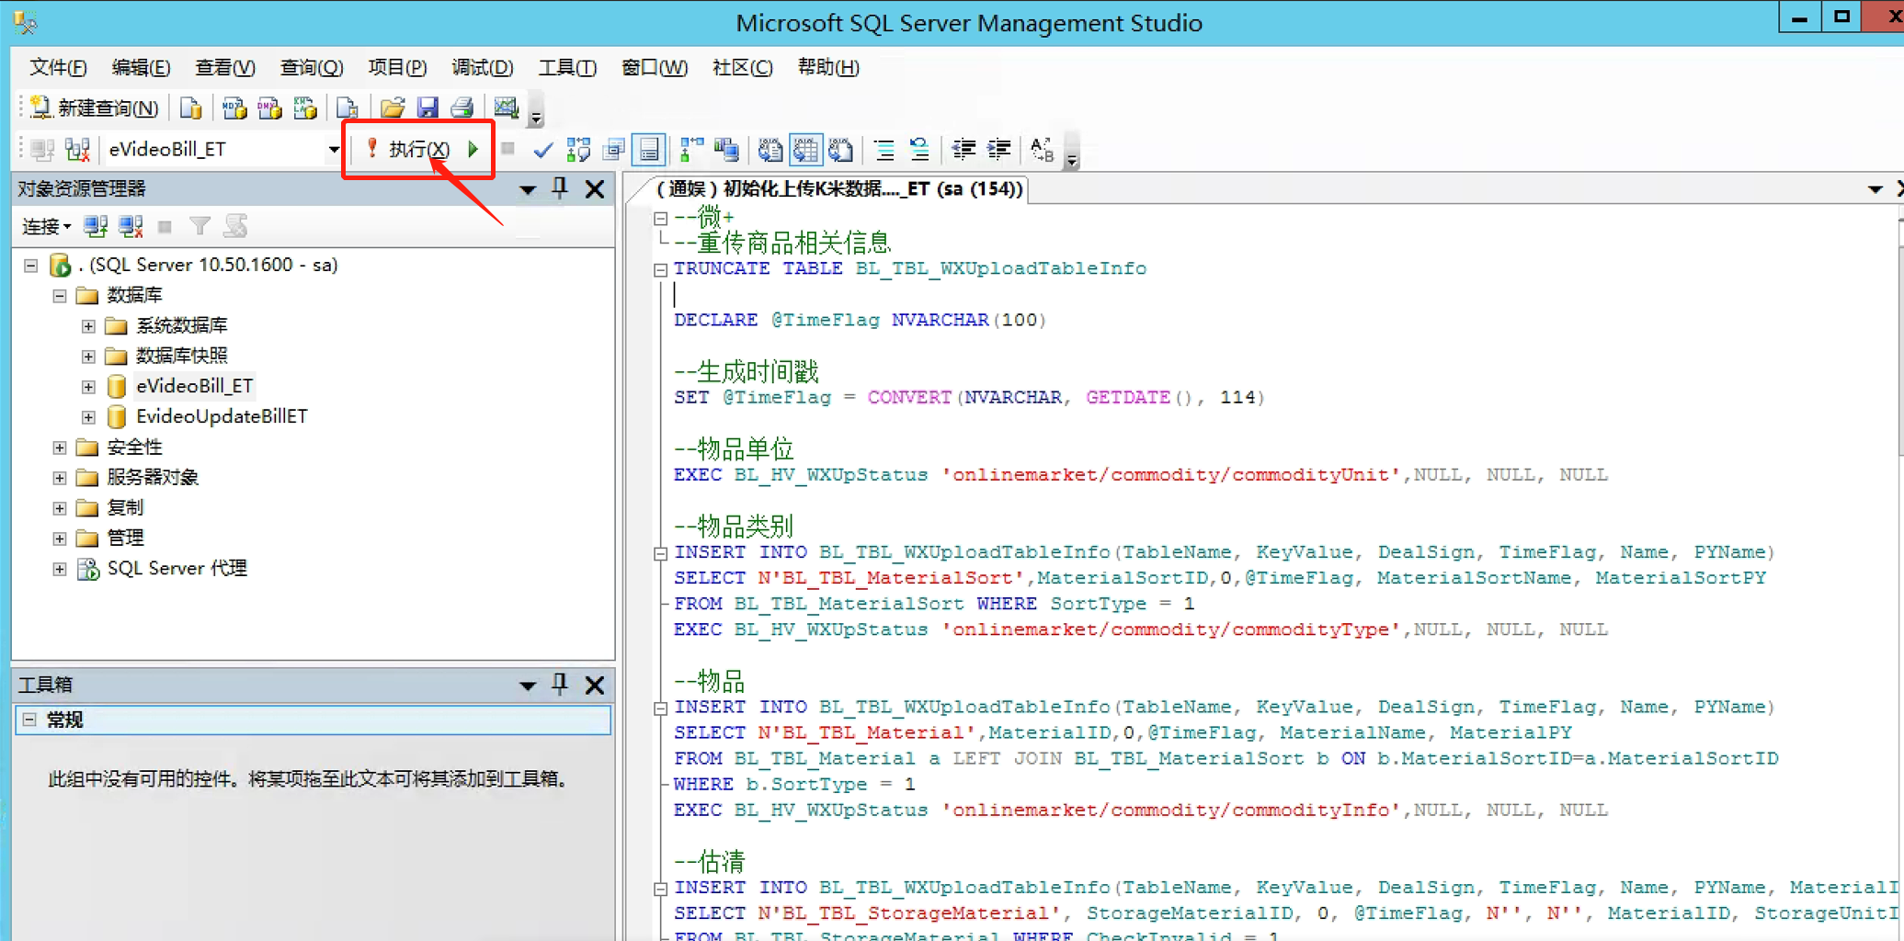Select the SQL Server 代理 node

[x=177, y=568]
